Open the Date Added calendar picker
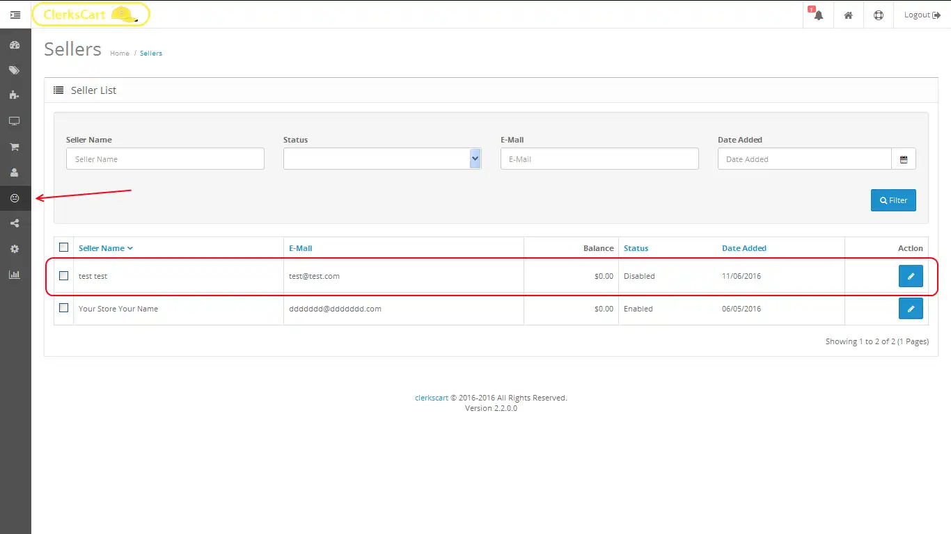The width and height of the screenshot is (951, 534). pyautogui.click(x=904, y=159)
